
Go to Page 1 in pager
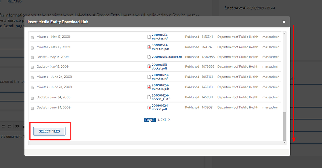[x=150, y=120]
